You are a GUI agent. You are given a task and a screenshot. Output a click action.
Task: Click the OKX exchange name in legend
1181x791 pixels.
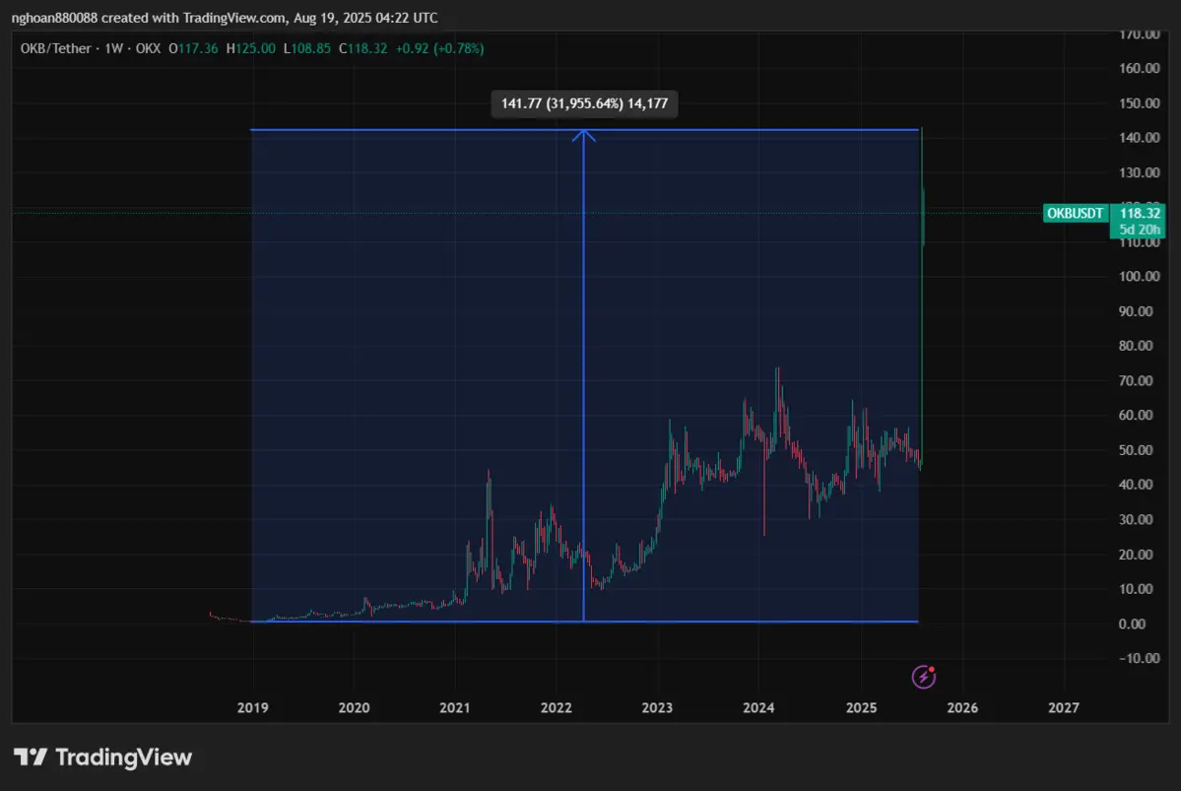tap(148, 48)
